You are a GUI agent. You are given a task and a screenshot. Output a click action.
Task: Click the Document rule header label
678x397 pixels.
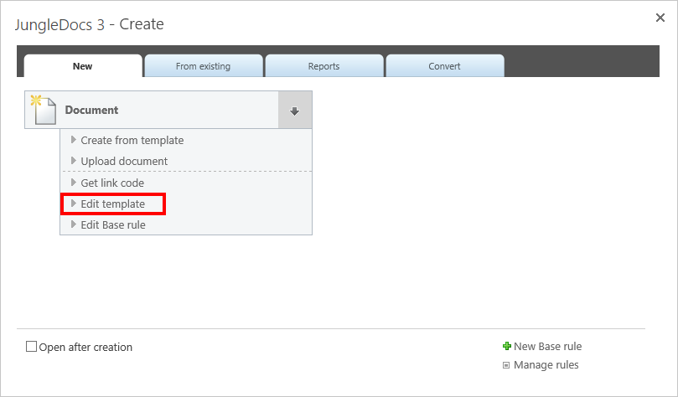coord(91,111)
